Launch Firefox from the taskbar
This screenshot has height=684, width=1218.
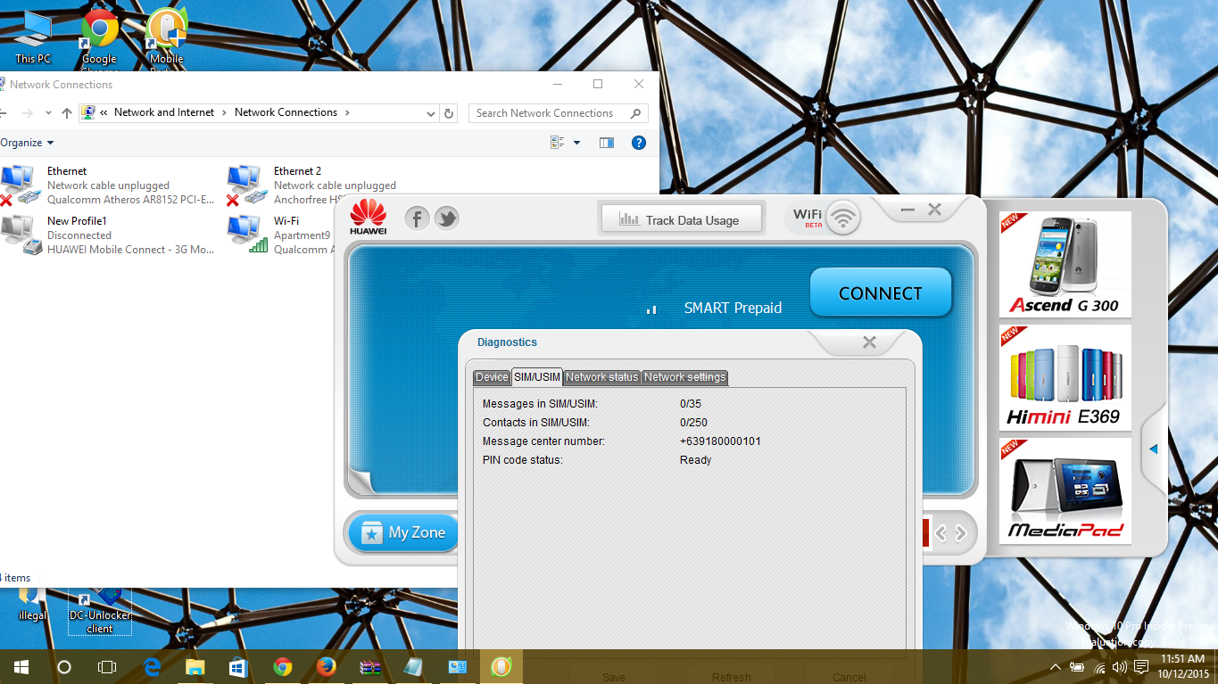coord(326,667)
